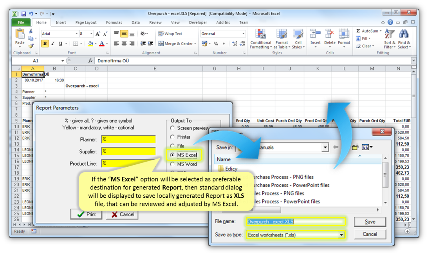Open Cell Styles gallery
Image resolution: width=428 pixels, height=255 pixels.
point(298,39)
